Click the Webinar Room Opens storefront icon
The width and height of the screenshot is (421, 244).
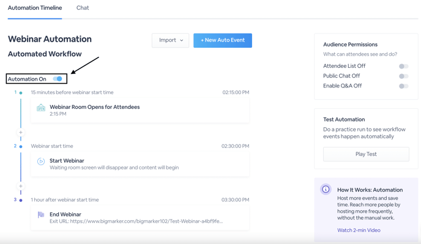coord(41,108)
